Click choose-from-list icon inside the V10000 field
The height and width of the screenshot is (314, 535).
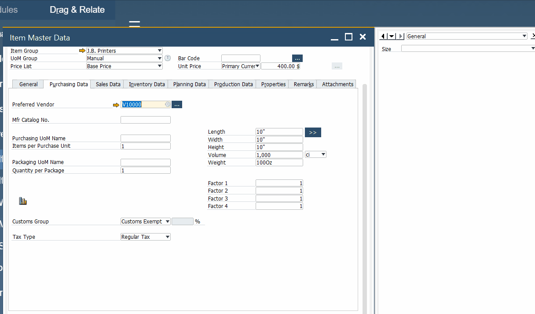click(x=167, y=104)
